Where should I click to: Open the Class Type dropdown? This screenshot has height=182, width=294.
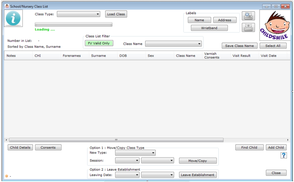(78, 14)
